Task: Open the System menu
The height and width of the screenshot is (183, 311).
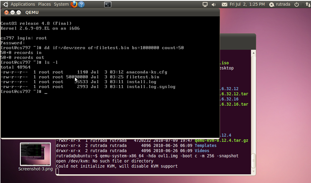Action: point(61,4)
